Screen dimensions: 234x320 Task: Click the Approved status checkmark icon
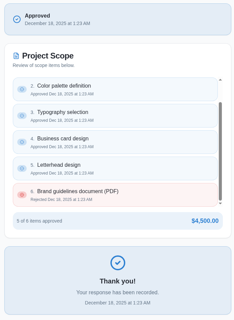[x=17, y=19]
